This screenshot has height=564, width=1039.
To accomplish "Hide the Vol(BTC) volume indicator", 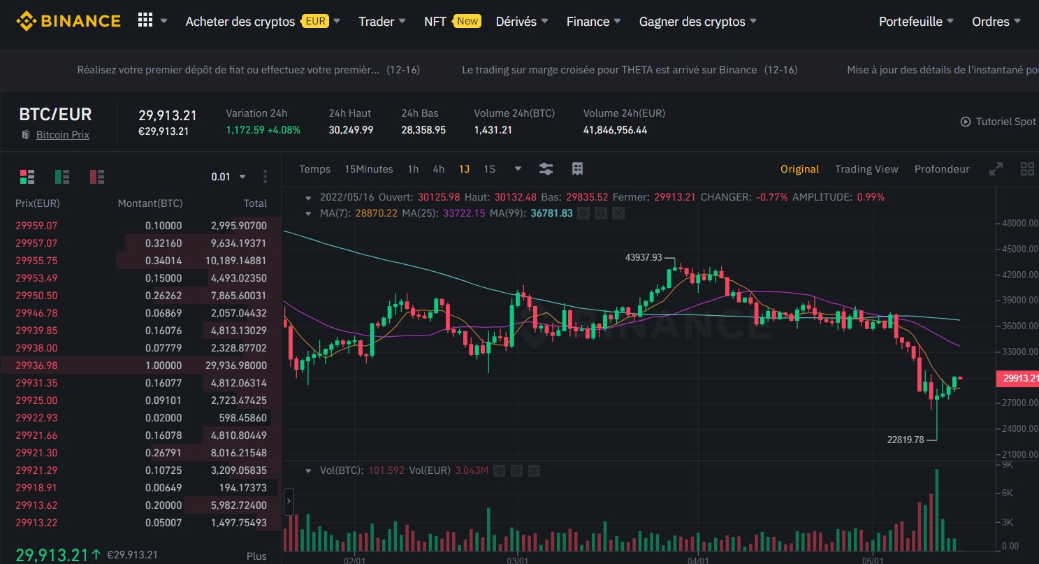I will pos(499,471).
